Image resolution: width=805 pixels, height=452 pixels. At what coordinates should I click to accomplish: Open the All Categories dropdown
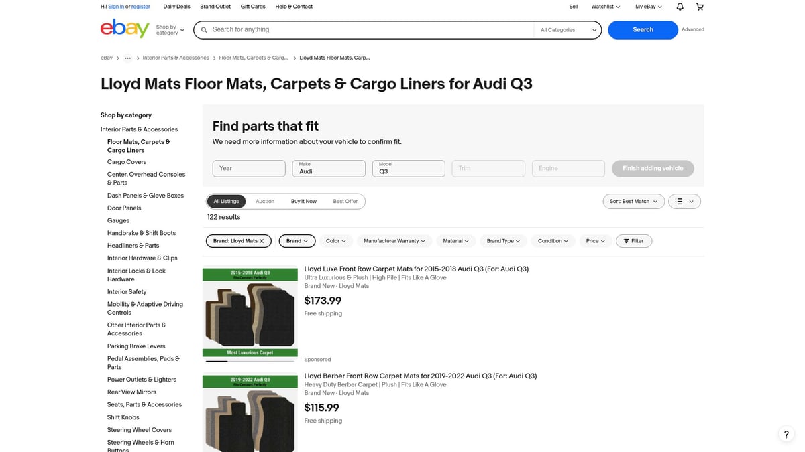coord(568,30)
